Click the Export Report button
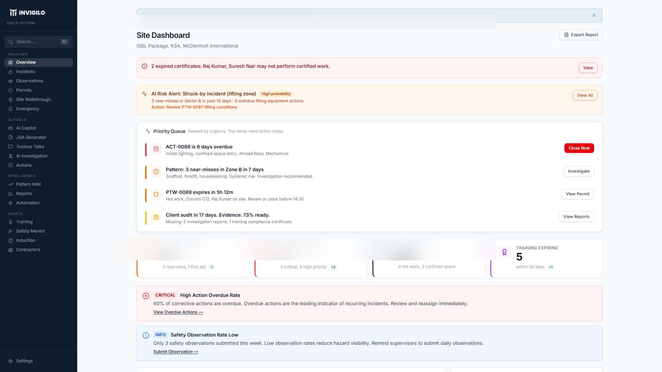 point(581,35)
